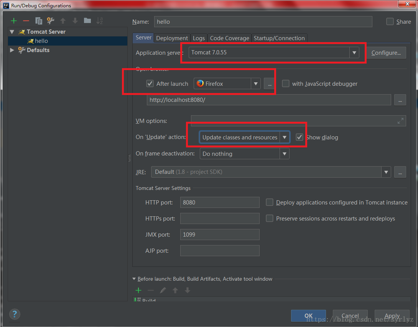Viewport: 418px width, 327px height.
Task: Remove configuration with red minus icon
Action: pos(26,21)
